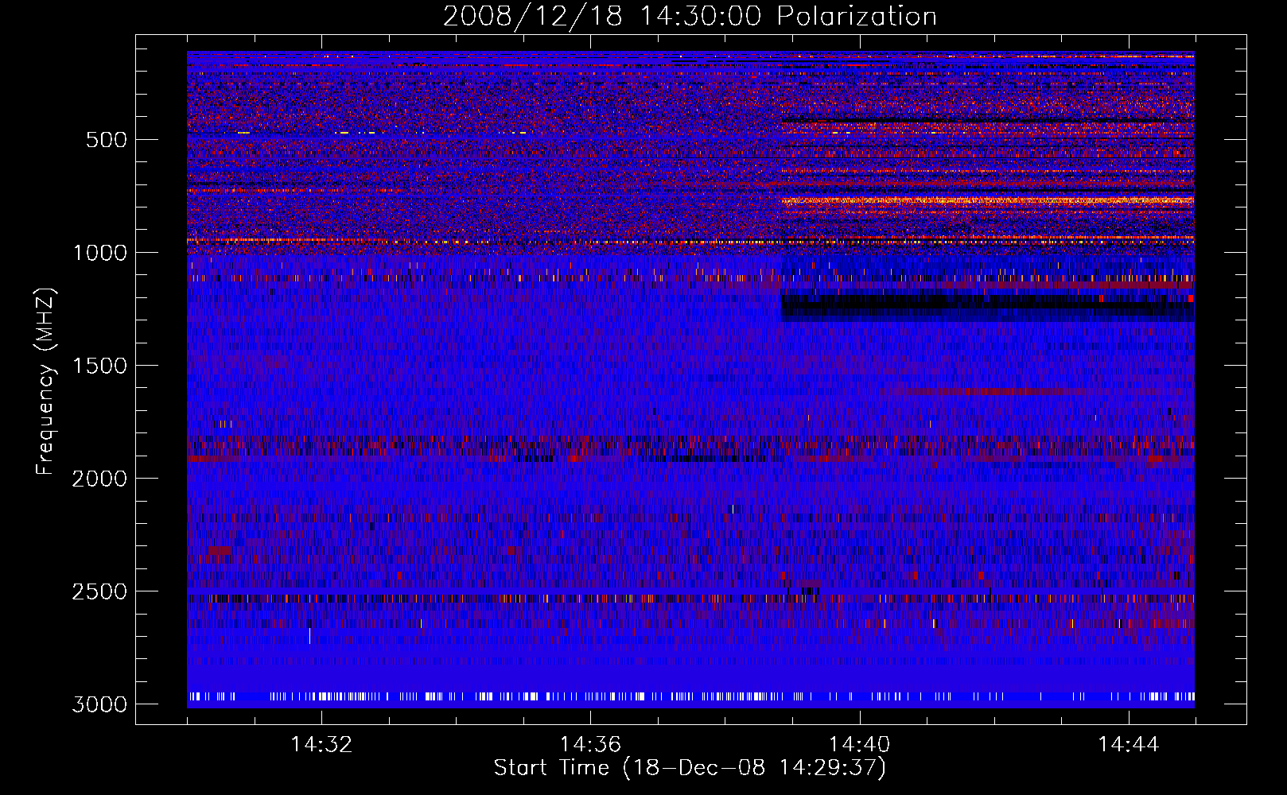Click the 1000 frequency tick label
This screenshot has height=795, width=1287.
(x=99, y=253)
